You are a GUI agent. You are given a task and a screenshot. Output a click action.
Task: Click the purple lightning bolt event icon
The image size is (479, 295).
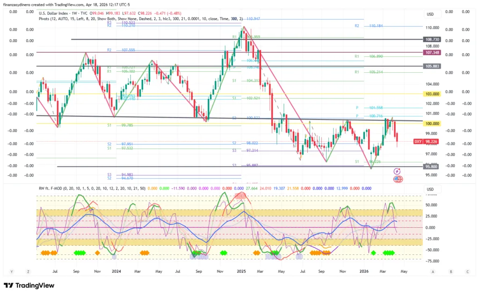coord(397,172)
